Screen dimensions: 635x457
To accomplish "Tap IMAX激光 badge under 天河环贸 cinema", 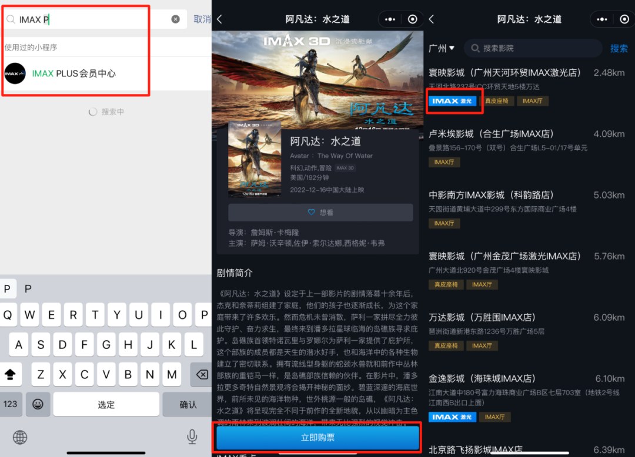I will [452, 100].
